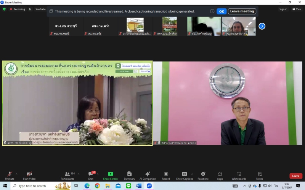Open touch keyboard icon in system tray
This screenshot has height=190, width=305.
(235, 186)
